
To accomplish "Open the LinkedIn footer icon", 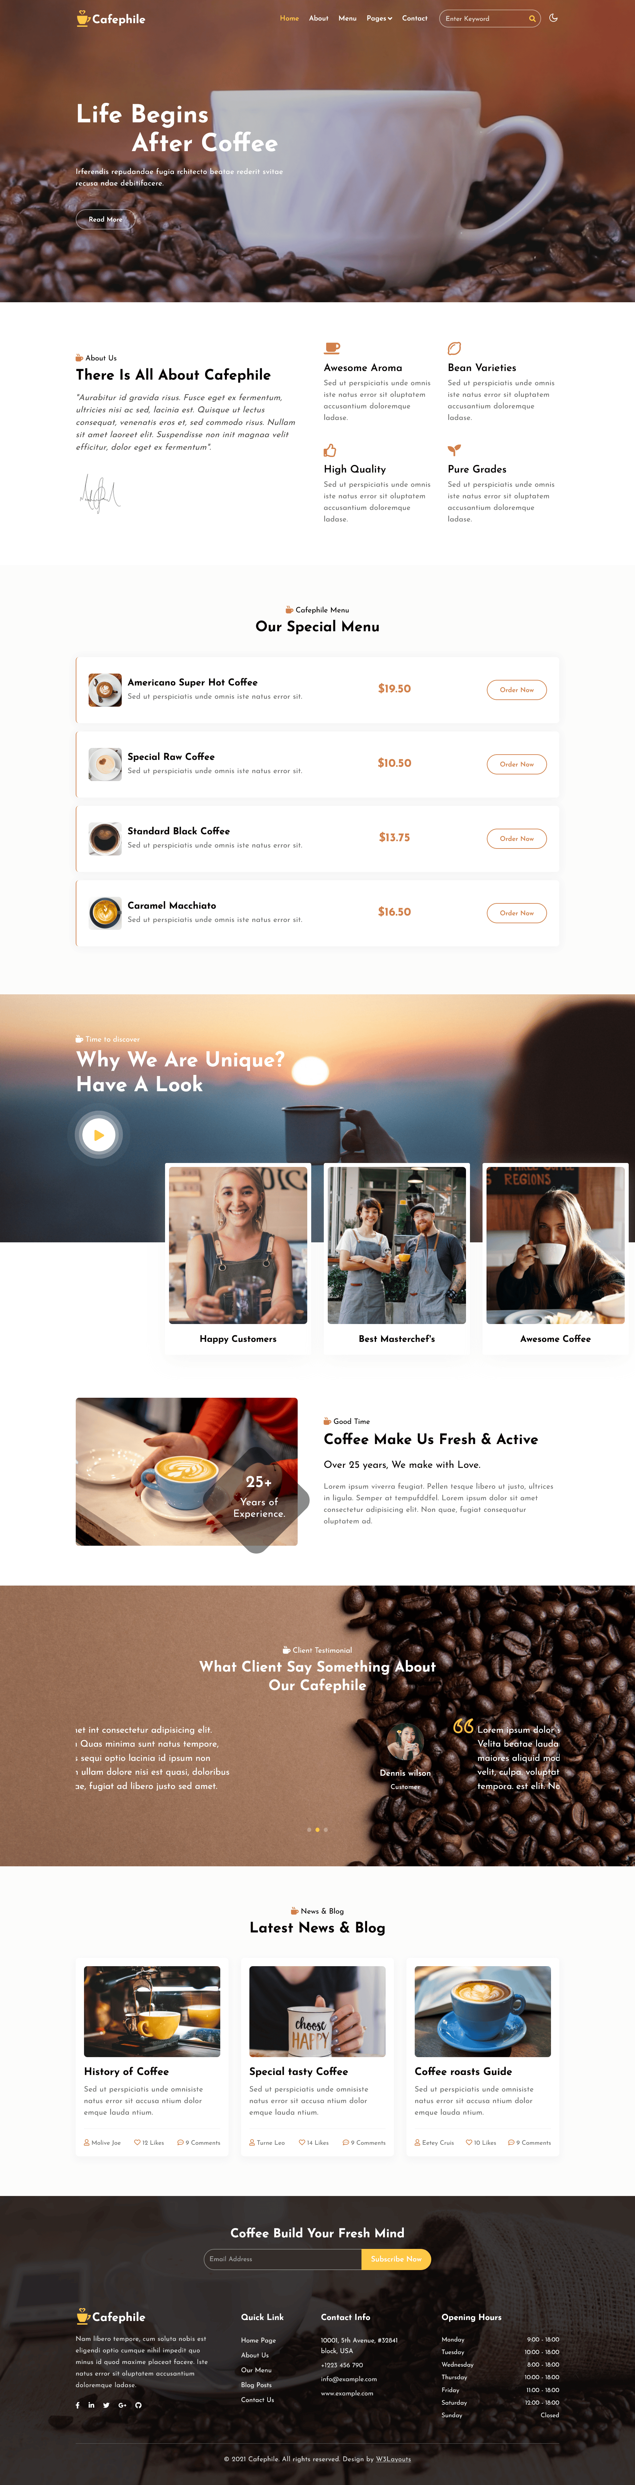I will click(x=92, y=2405).
